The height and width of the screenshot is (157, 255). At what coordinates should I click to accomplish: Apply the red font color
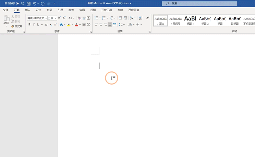tap(76, 25)
